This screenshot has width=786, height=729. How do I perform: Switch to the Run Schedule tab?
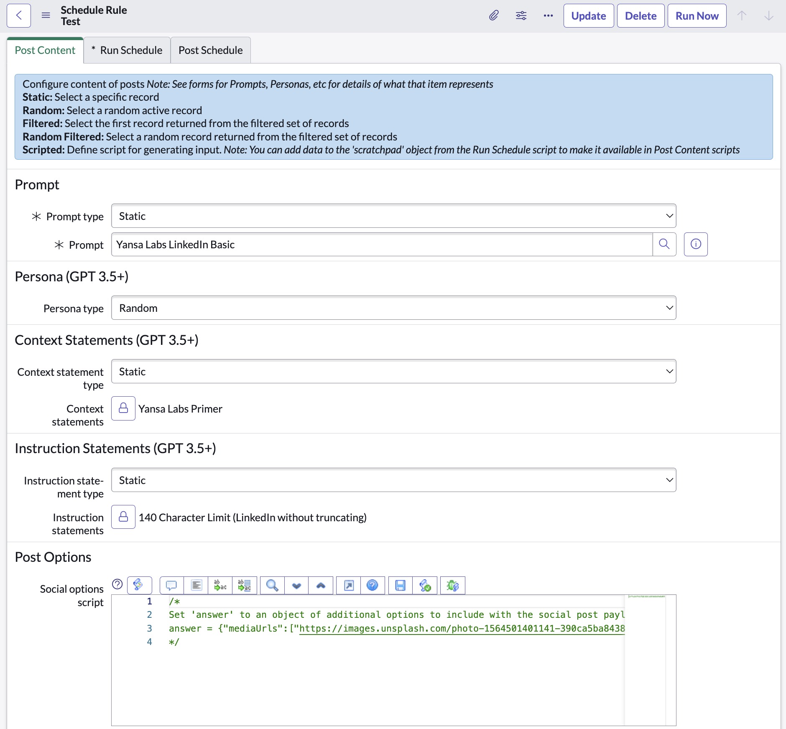(x=127, y=50)
